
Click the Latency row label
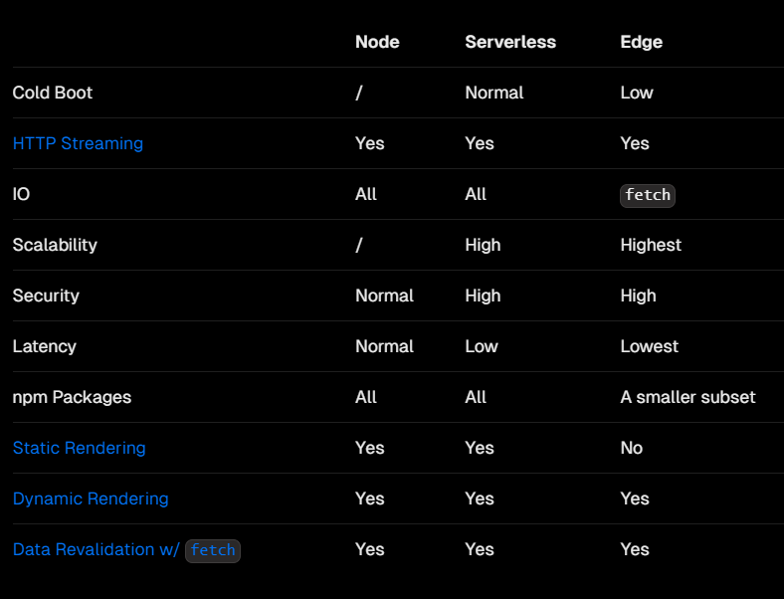click(x=45, y=346)
